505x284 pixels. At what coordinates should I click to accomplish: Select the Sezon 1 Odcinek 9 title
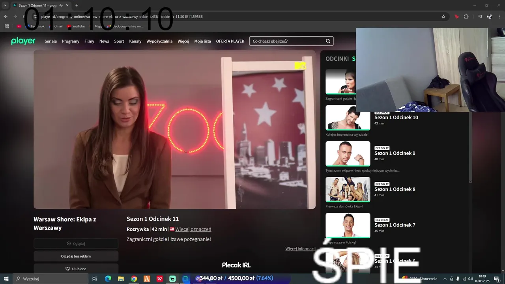(395, 153)
